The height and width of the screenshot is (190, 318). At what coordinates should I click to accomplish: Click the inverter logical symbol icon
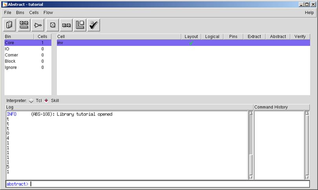coord(38,25)
